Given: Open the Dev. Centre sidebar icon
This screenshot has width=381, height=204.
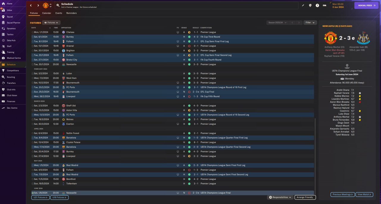Looking at the screenshot, I should pyautogui.click(x=3, y=108).
